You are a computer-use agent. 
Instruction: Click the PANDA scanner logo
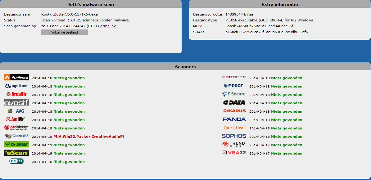tap(234, 119)
